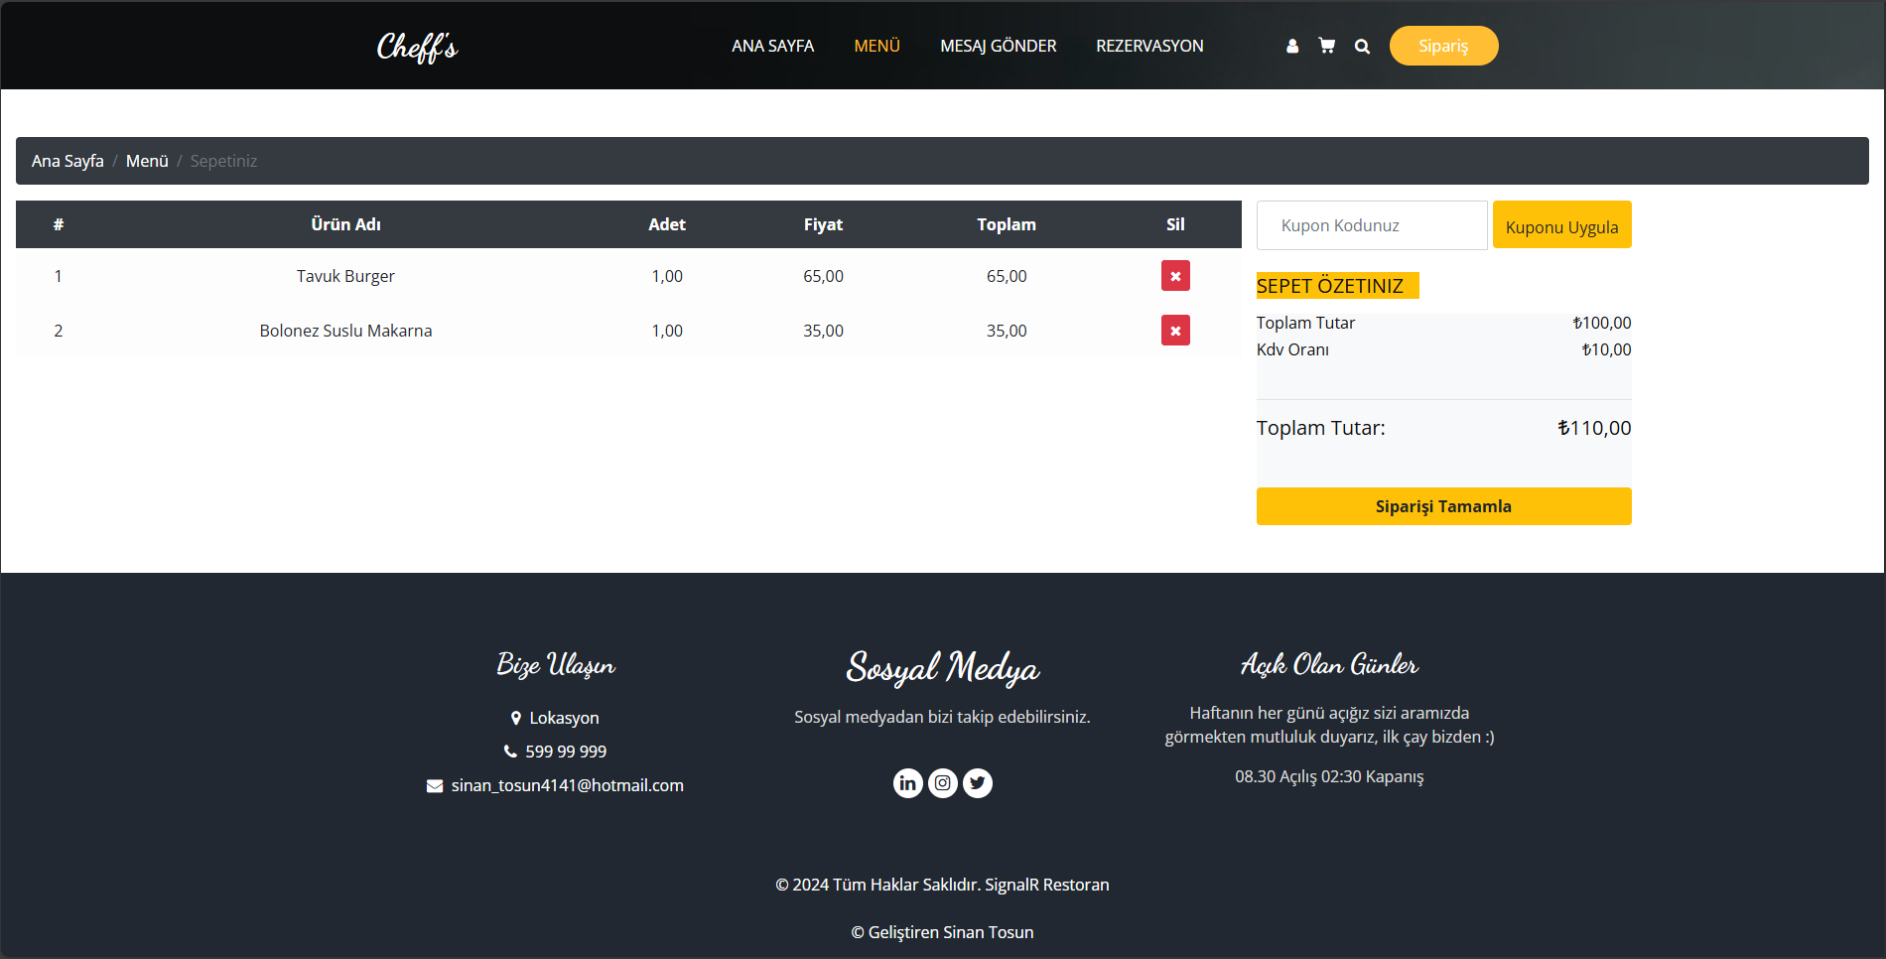Click the search magnifier icon
This screenshot has width=1886, height=959.
tap(1362, 46)
